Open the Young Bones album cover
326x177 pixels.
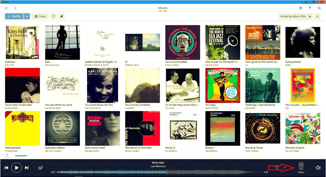tap(303, 43)
